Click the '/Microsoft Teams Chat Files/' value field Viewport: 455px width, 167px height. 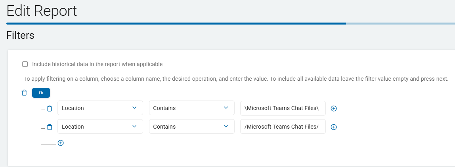click(283, 127)
